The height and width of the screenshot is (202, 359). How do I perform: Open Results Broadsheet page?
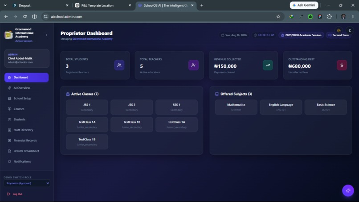(x=26, y=151)
